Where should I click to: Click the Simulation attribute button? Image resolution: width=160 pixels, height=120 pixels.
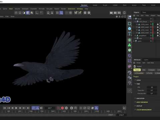(x=139, y=73)
